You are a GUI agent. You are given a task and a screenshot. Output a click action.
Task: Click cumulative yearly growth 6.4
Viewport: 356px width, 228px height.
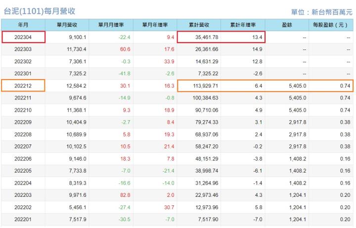(x=259, y=86)
